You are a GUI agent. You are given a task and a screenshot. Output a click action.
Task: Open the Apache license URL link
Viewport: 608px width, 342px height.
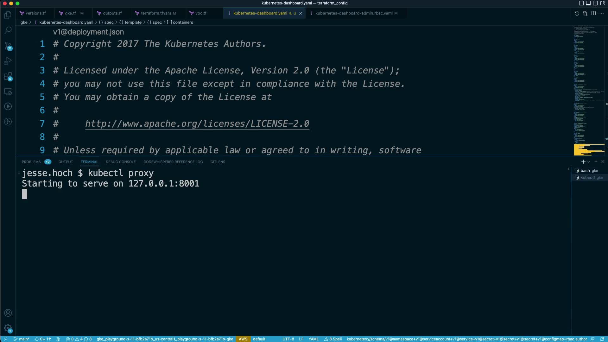click(197, 123)
